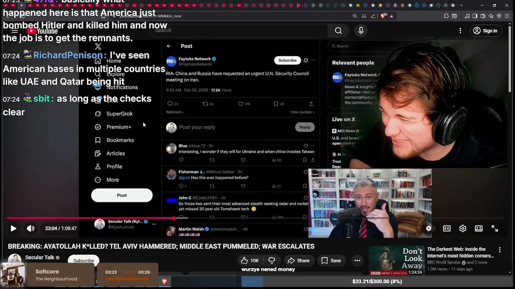Open the browser extensions puzzle icon

[x=446, y=16]
